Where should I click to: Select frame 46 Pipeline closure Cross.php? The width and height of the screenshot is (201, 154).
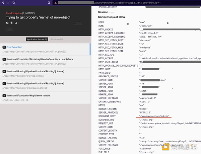[x=45, y=74]
